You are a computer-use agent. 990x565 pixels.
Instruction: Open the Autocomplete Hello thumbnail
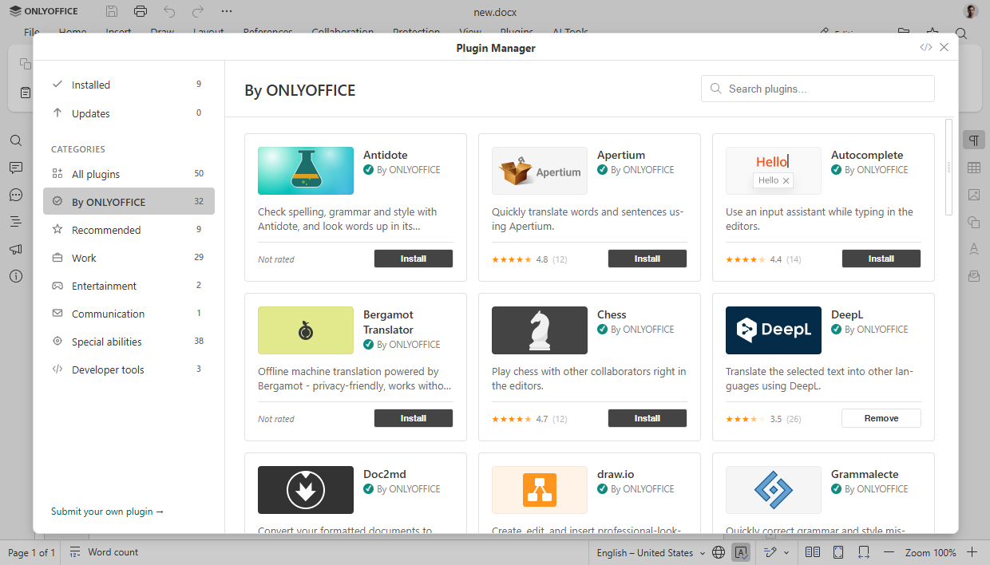[774, 171]
